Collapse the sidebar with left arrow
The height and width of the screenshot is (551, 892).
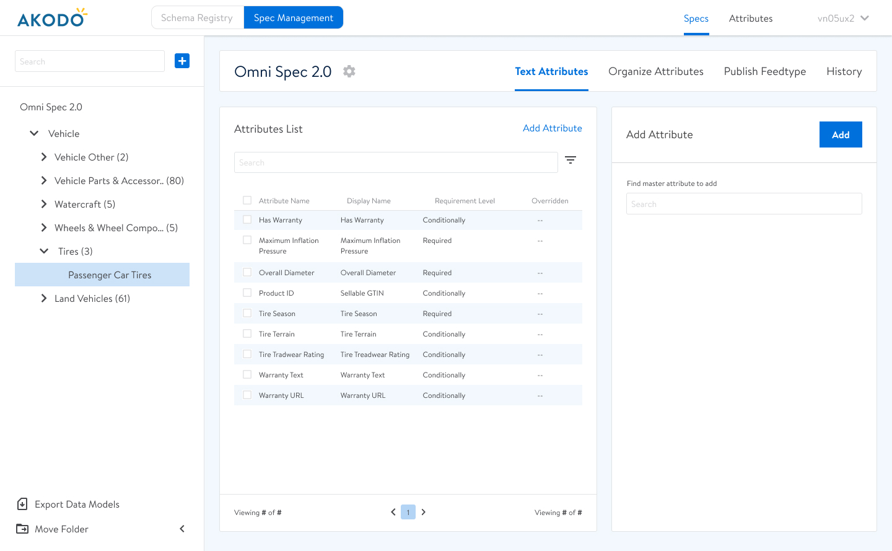click(182, 529)
